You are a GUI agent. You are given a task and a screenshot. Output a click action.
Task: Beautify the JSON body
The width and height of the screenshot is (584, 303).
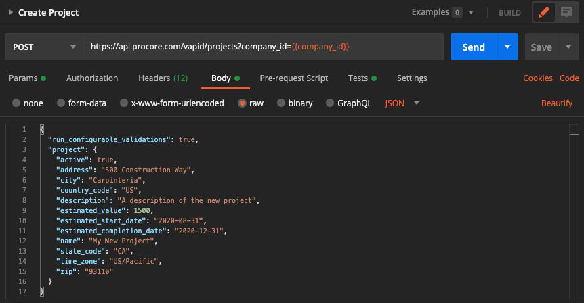(x=557, y=103)
